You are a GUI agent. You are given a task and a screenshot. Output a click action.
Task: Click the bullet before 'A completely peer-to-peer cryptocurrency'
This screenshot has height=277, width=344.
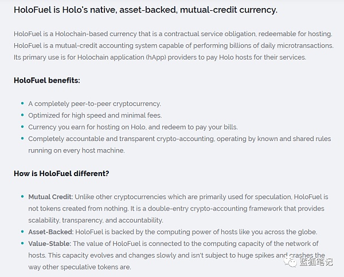tap(22, 103)
